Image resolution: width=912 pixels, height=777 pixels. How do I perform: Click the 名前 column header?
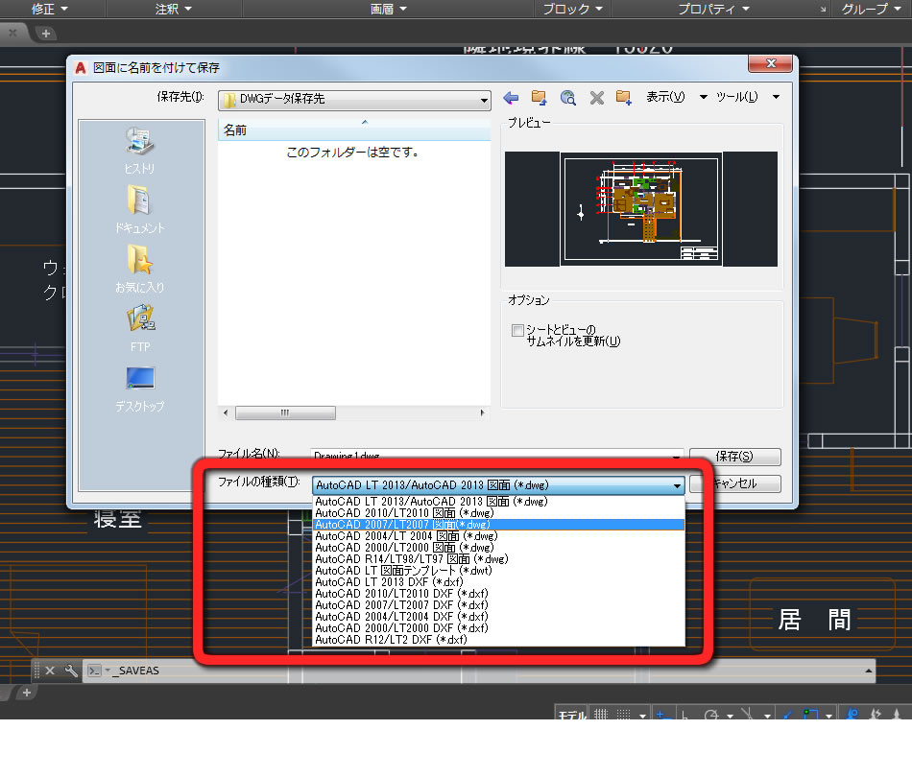pyautogui.click(x=353, y=130)
